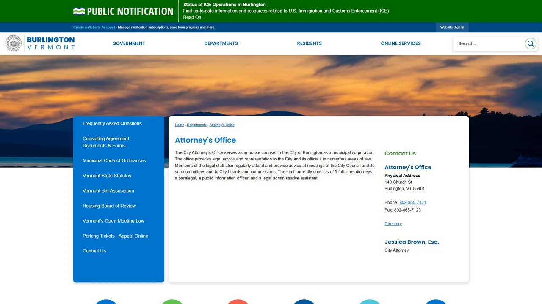The image size is (542, 304).
Task: Focus the Search input field
Action: 489,43
